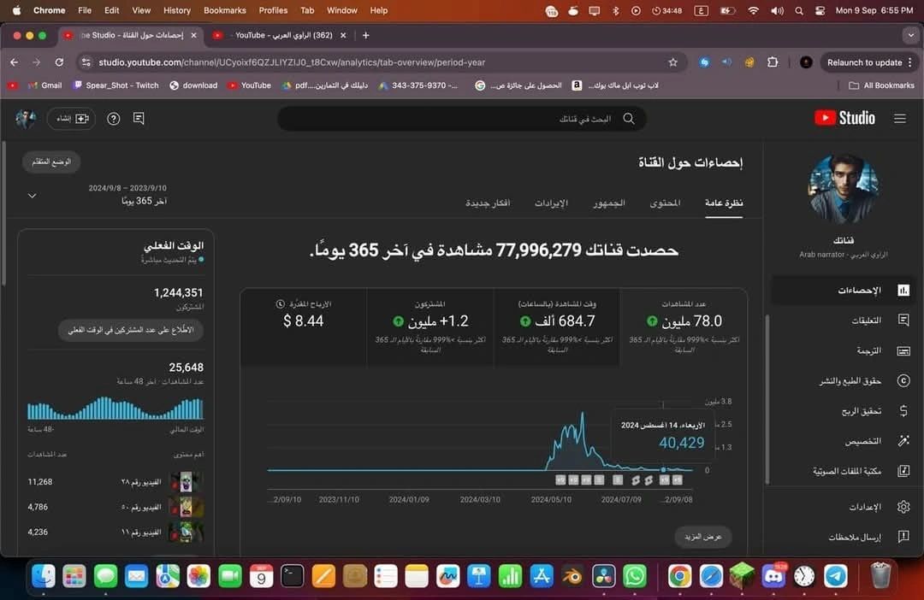Screen dimensions: 924x600
Task: Switch to the Revenue (الإيرادات) tab
Action: point(551,203)
